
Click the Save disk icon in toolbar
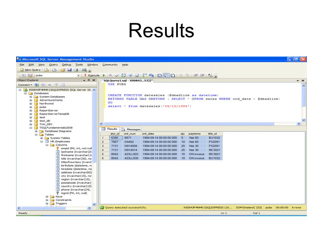69,70
